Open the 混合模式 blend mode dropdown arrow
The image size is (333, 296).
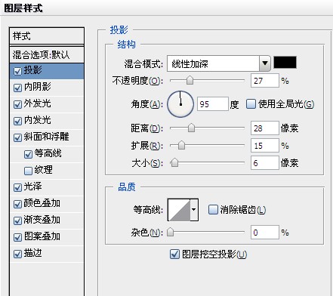click(x=265, y=63)
